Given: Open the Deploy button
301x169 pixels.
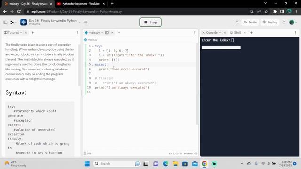Looking at the screenshot, I should [270, 22].
